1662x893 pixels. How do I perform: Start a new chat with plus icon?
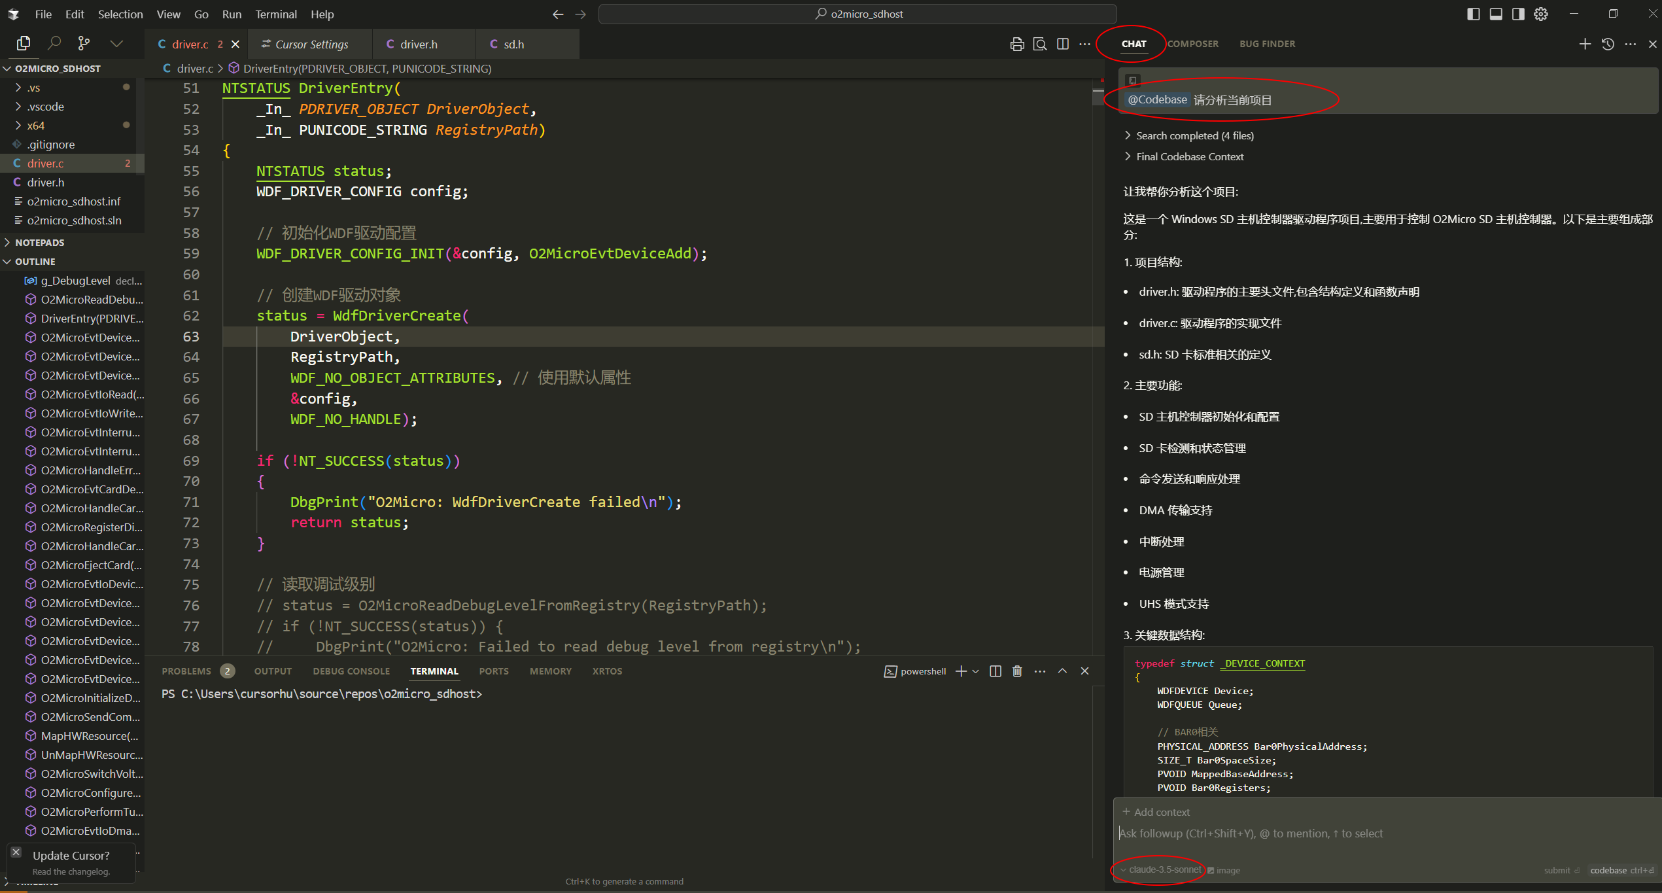tap(1584, 44)
